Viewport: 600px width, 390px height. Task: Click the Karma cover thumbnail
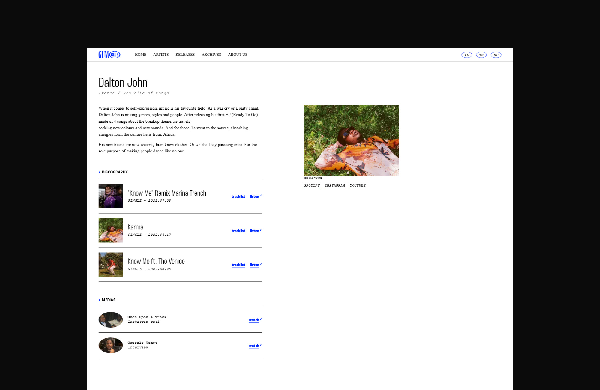point(111,230)
